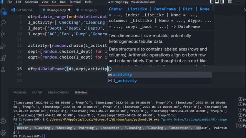246x138 pixels.
Task: Open the Terminal menu
Action: coord(75,2)
